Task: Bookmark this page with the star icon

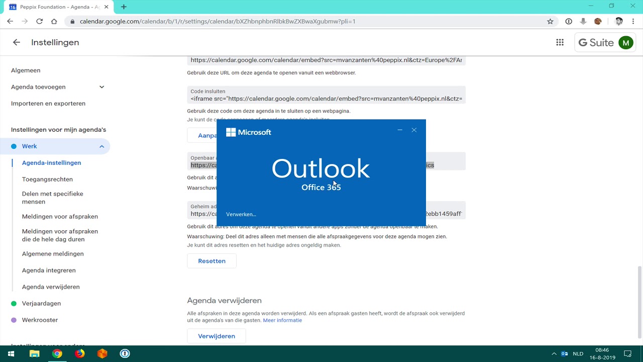Action: (550, 21)
